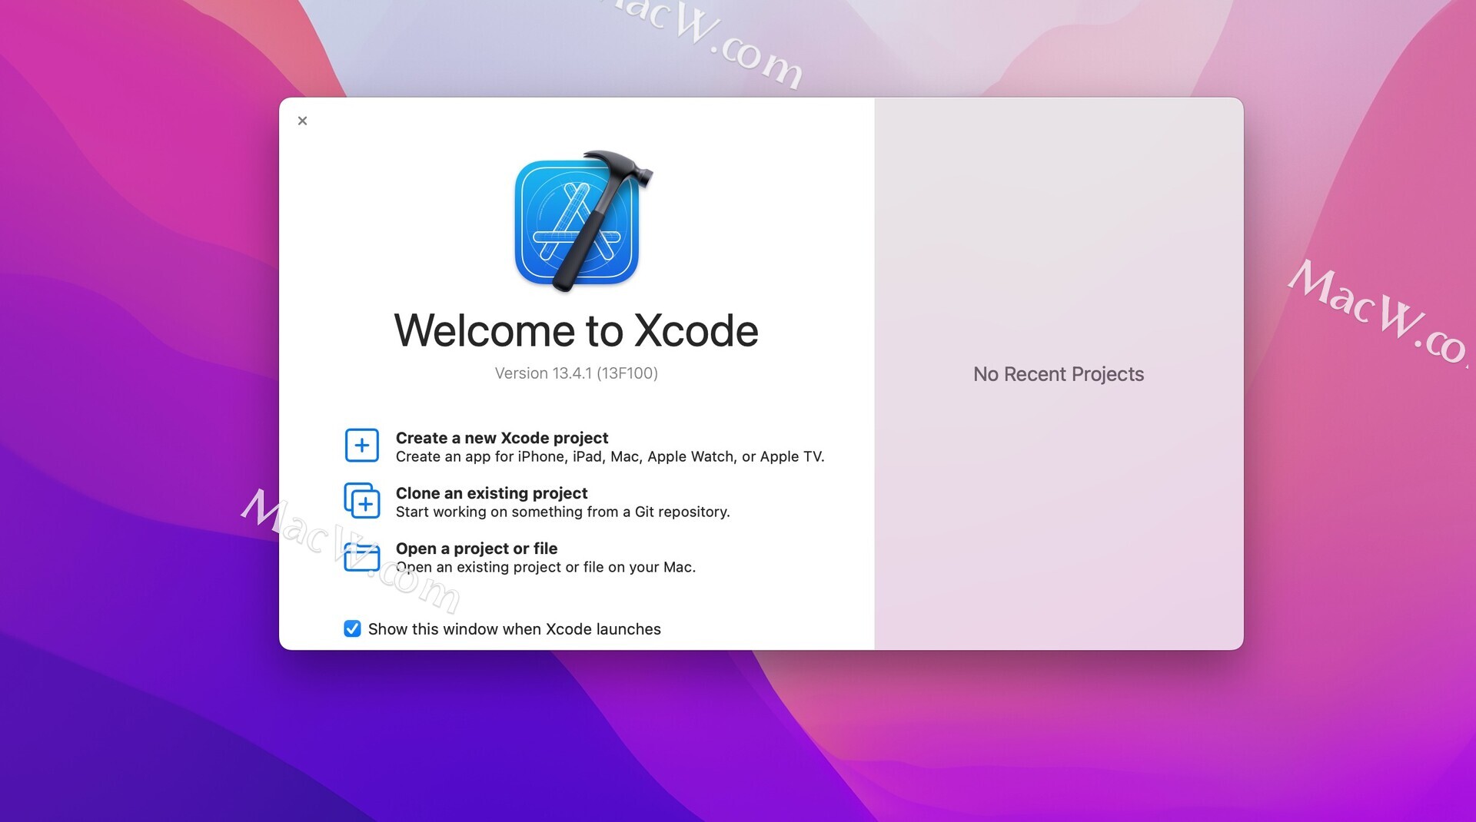The width and height of the screenshot is (1476, 822).
Task: Click the Xcode hammer app icon
Action: tap(577, 220)
